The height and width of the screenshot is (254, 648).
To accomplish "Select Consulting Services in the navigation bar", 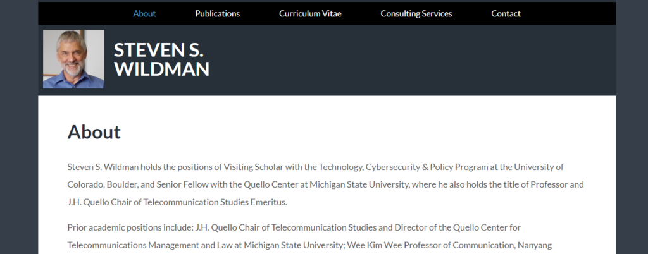I will 416,14.
